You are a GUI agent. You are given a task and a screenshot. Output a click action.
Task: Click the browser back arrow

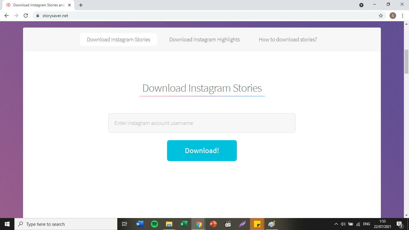7,16
